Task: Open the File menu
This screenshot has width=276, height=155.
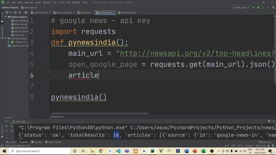Action: 8,3
